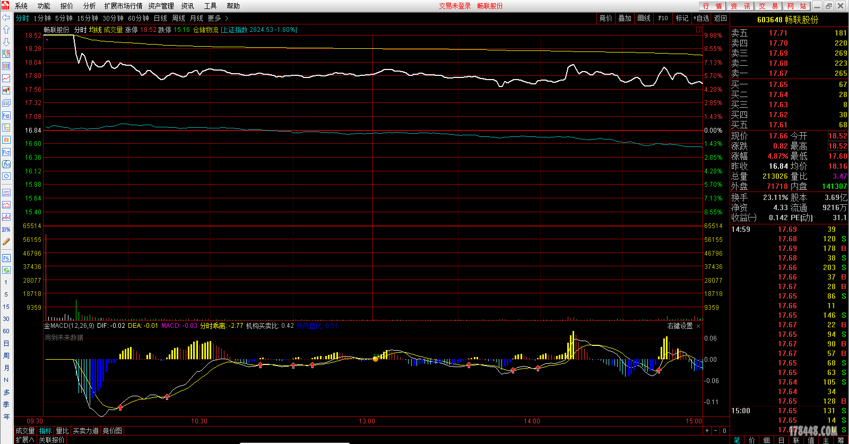
Task: Click the 10% sidebar icon
Action: point(6,230)
